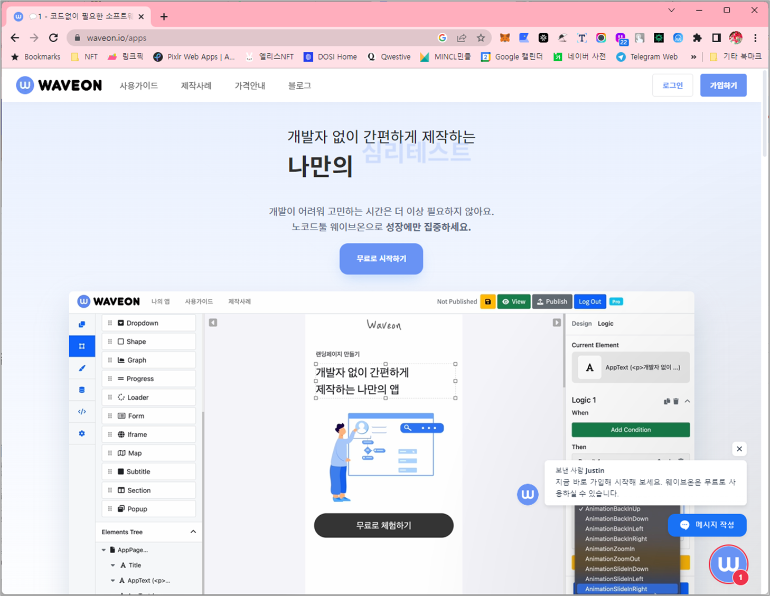Select the Iframe element in the list
Screen dimensions: 770x596
(x=149, y=434)
